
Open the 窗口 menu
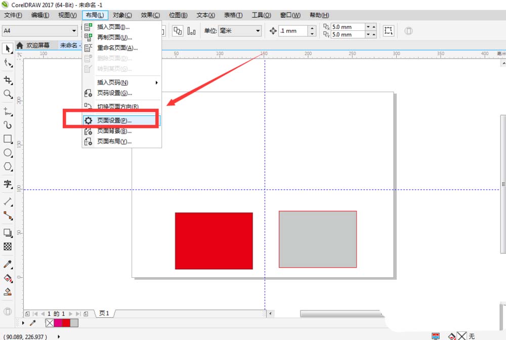point(290,15)
